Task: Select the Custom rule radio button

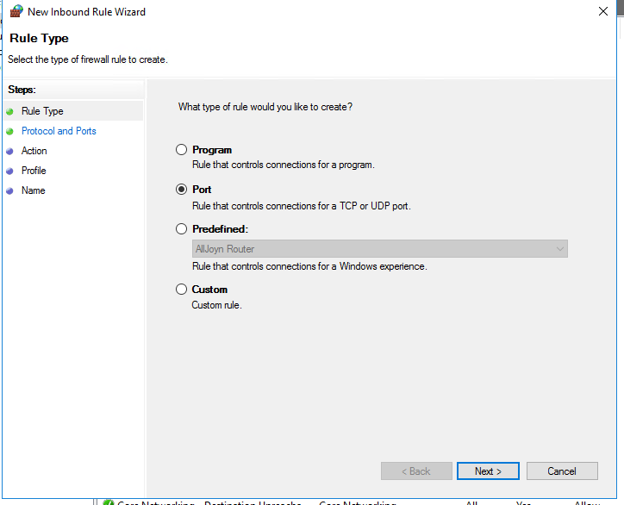Action: pyautogui.click(x=182, y=289)
